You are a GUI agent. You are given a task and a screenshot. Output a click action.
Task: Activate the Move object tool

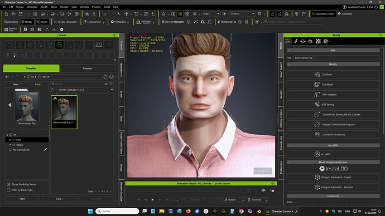click(126, 14)
